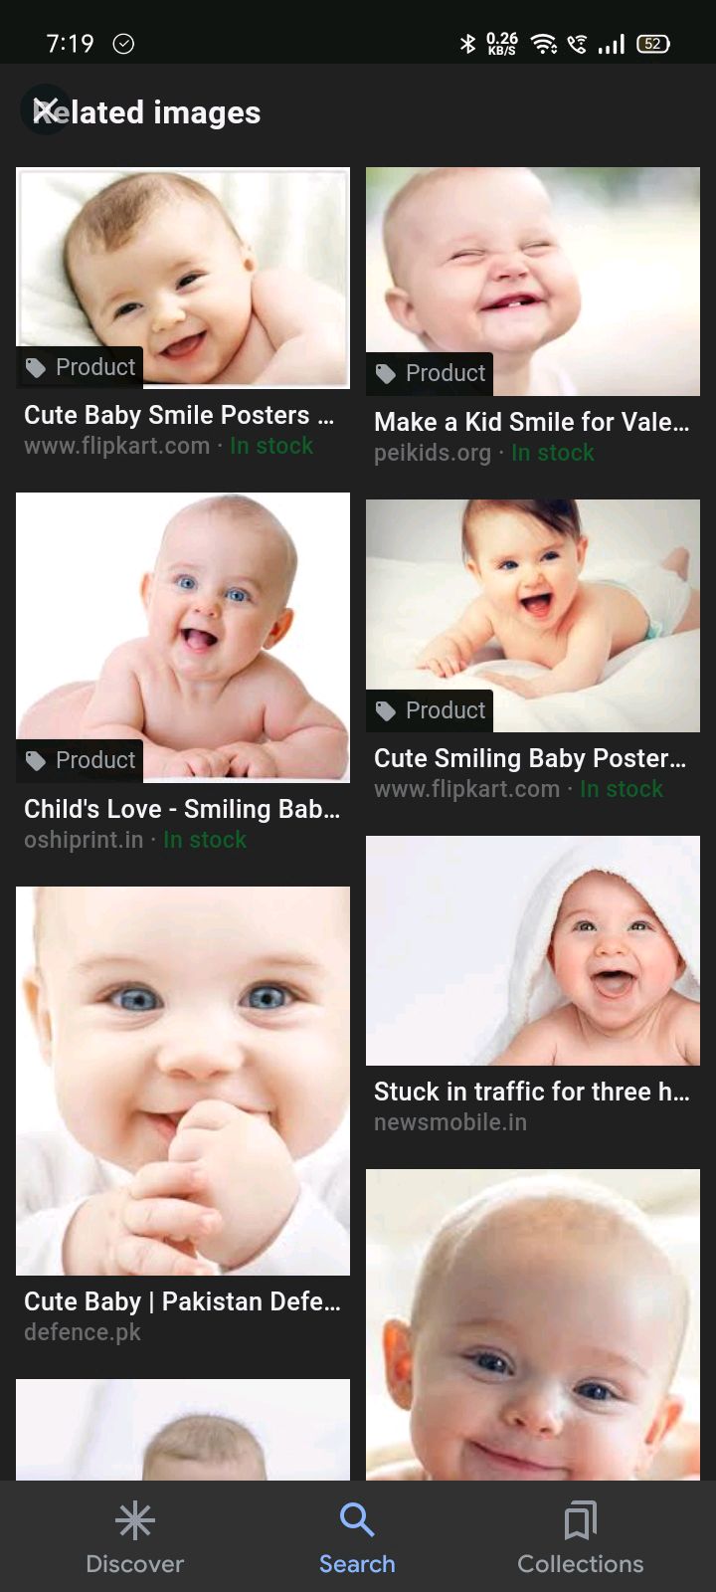Tap Product tag on Make a Kid Smile image
Screen dimensions: 716x1592
pyautogui.click(x=430, y=373)
